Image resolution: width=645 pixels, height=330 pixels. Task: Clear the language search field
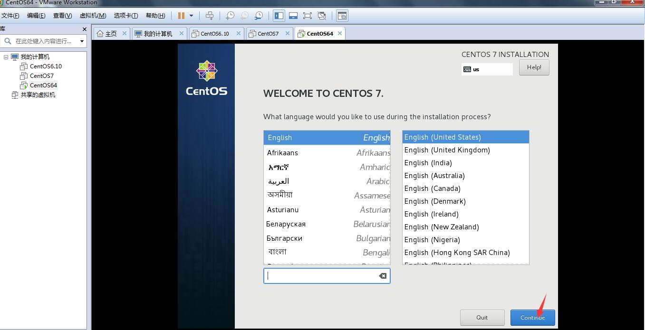[x=383, y=276]
